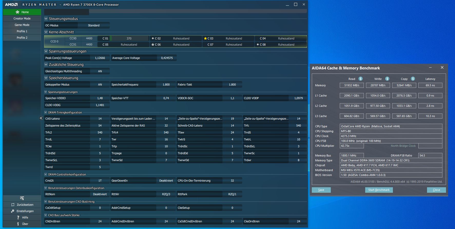The image size is (455, 229).
Task: Open Profile 2
Action: coord(22,38)
